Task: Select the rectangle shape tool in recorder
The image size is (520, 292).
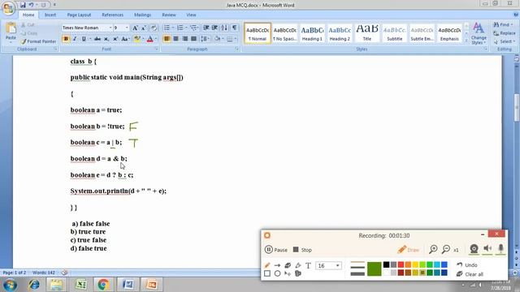Action: tap(267, 273)
